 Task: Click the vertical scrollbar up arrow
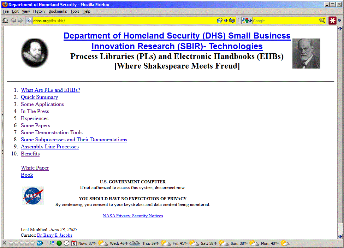point(340,29)
